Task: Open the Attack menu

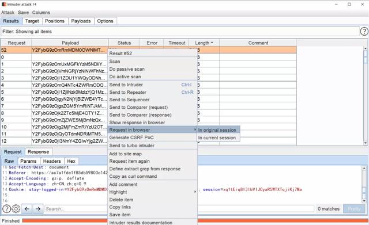Action: coord(7,13)
